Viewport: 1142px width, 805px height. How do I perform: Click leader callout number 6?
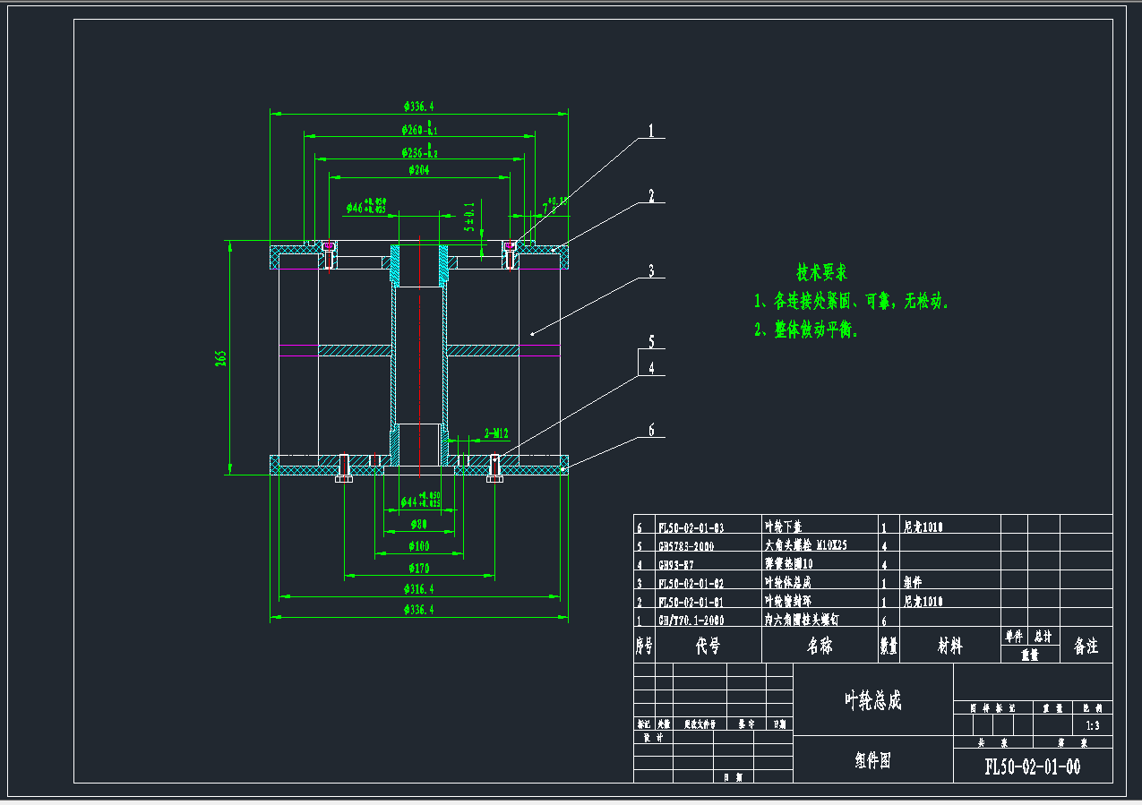point(652,431)
